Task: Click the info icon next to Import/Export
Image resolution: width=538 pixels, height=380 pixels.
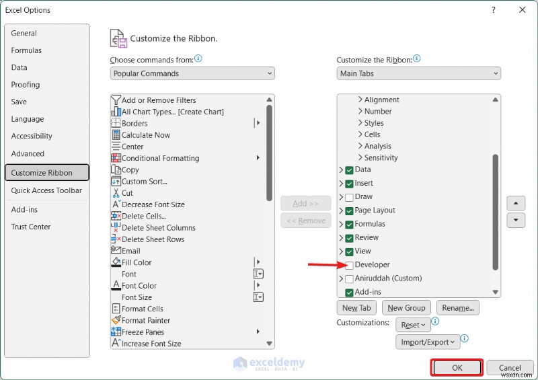Action: 464,338
